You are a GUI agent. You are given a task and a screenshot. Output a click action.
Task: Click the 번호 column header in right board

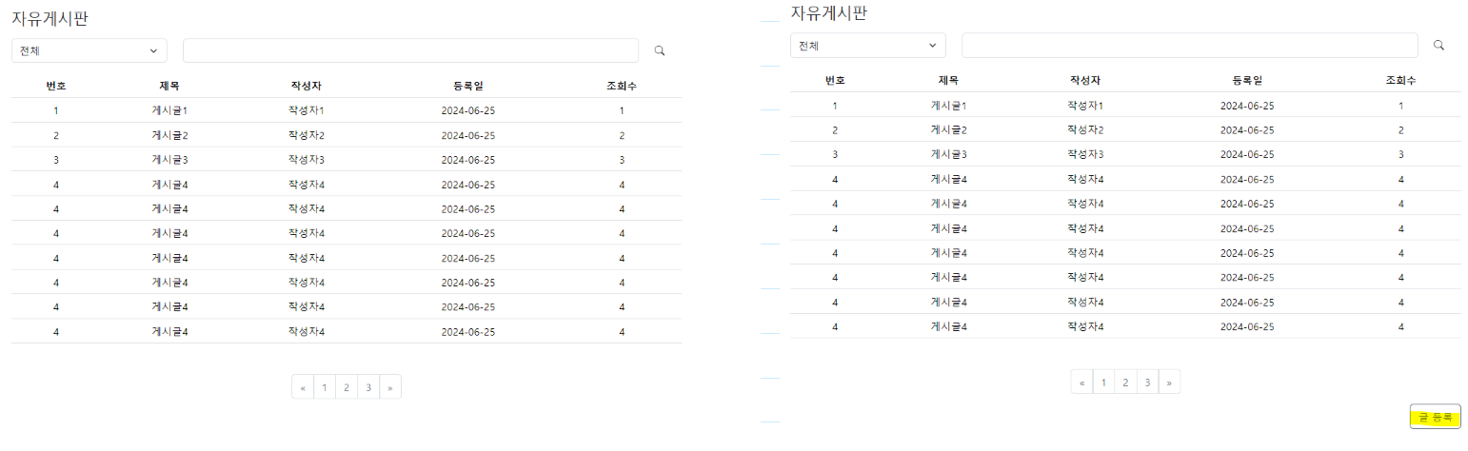pos(835,80)
